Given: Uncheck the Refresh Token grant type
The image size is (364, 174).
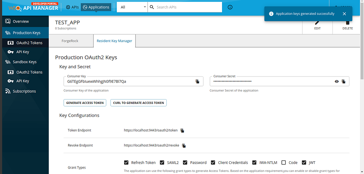Looking at the screenshot, I should pyautogui.click(x=126, y=162).
